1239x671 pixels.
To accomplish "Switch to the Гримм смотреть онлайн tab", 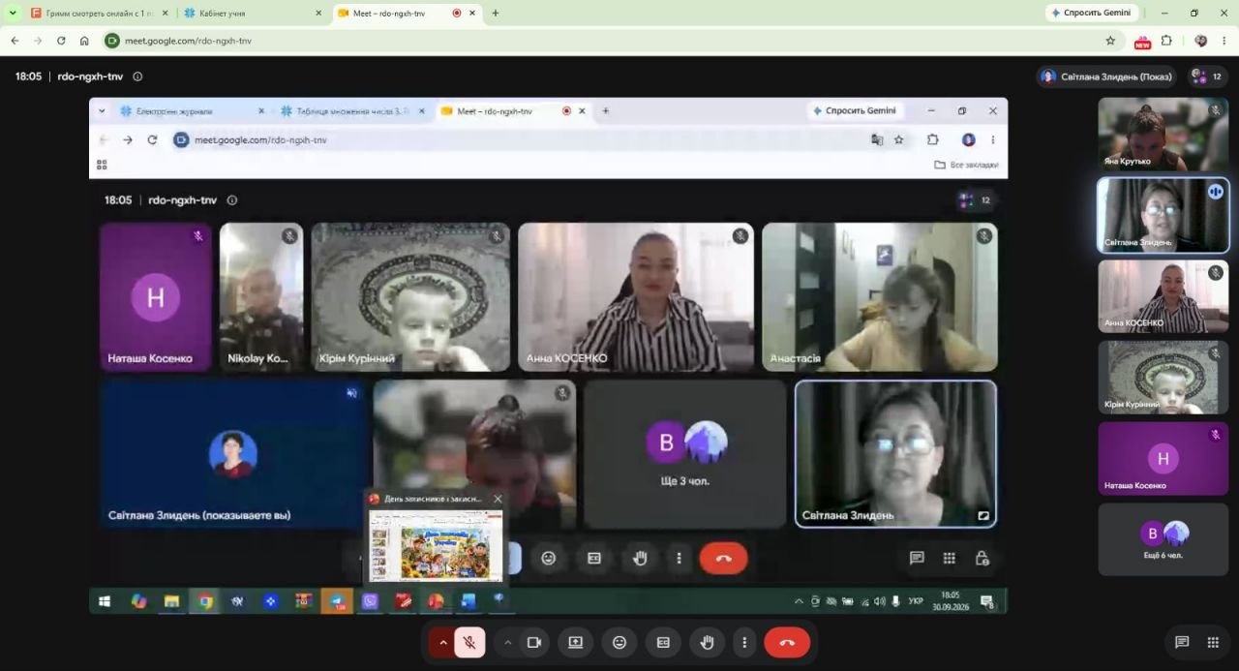I will 100,14.
